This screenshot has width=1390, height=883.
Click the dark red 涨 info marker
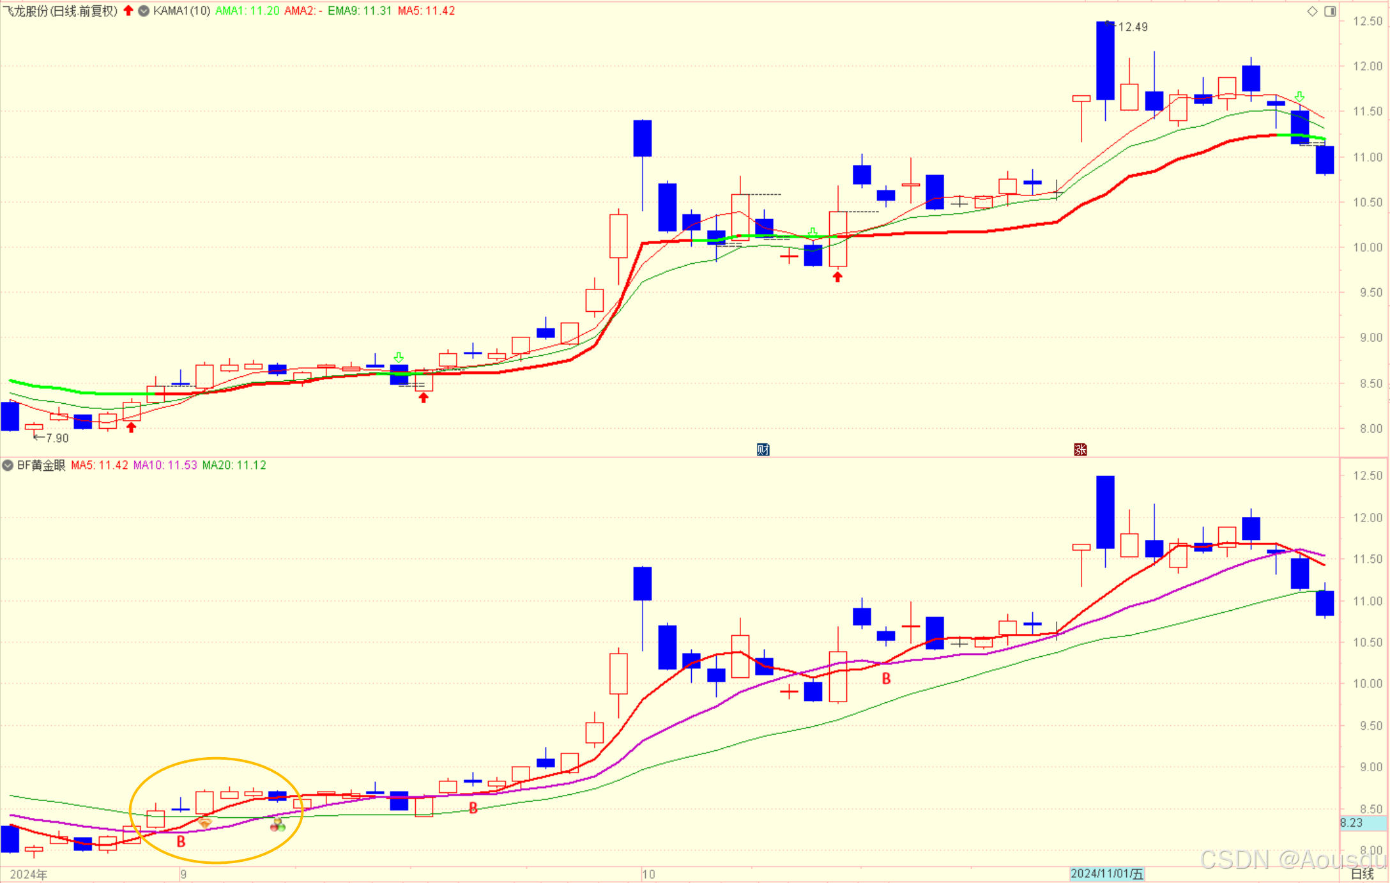[x=1080, y=449]
